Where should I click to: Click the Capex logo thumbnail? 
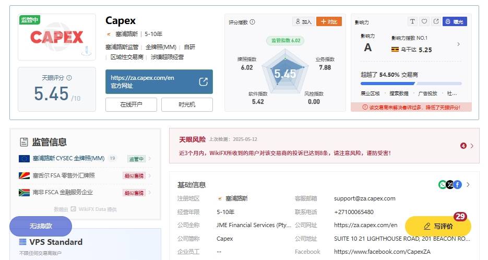(57, 37)
